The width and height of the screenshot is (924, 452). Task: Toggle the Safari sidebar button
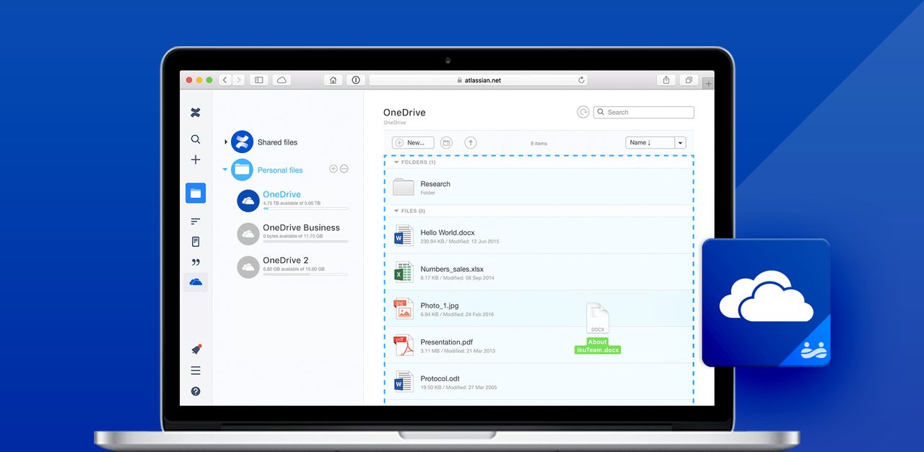259,80
